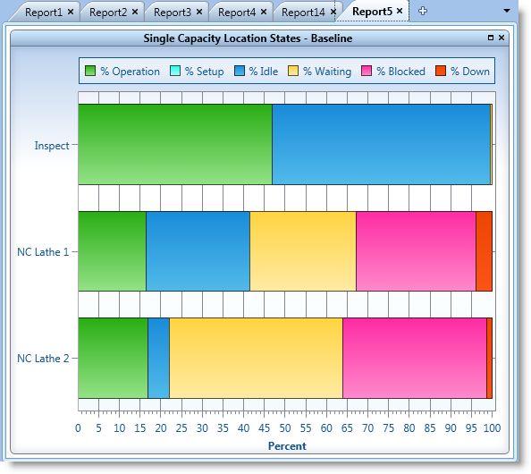The image size is (531, 474).
Task: Close the Report4 tab
Action: (x=264, y=12)
